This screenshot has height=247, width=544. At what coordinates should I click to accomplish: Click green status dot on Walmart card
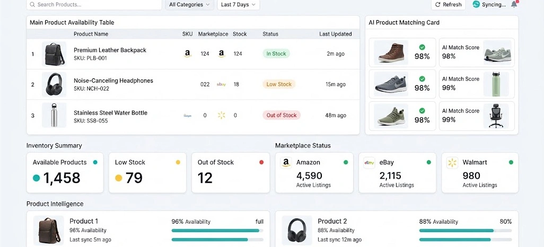511,162
